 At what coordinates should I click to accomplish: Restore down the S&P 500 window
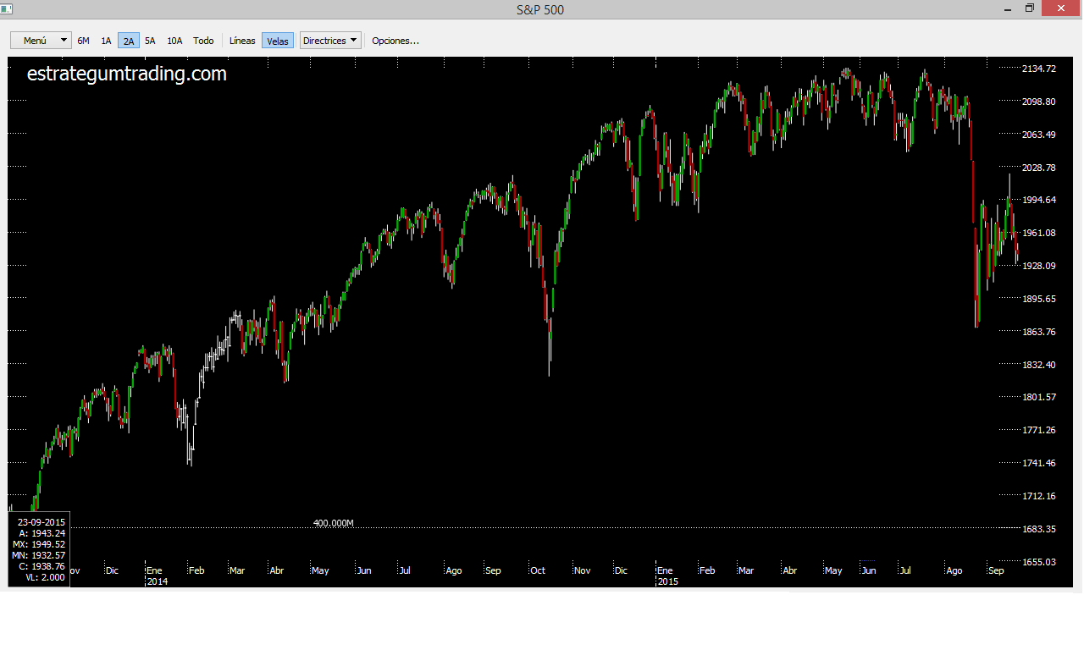(x=1031, y=8)
